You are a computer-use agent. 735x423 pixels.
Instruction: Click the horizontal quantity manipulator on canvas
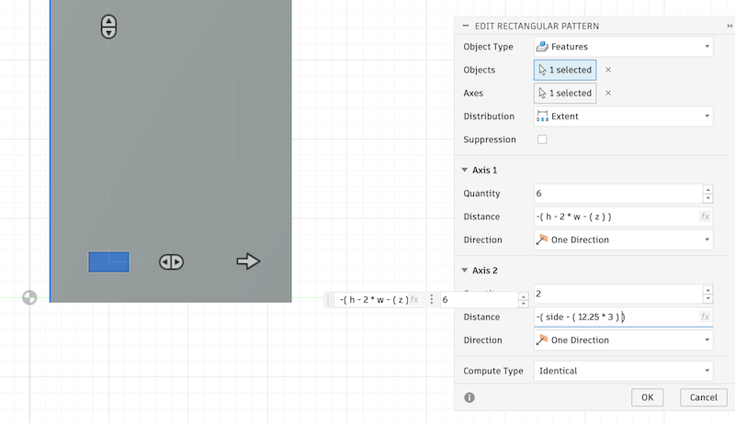tap(171, 262)
